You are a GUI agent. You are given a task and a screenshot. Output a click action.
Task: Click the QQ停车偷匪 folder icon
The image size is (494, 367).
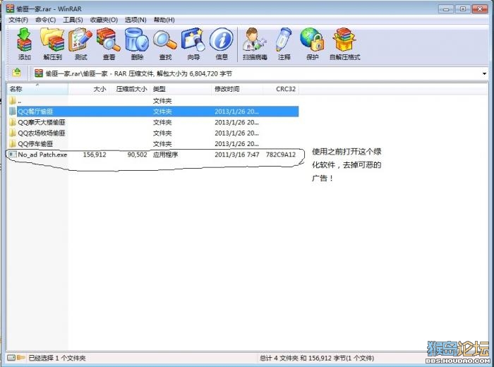coord(13,144)
